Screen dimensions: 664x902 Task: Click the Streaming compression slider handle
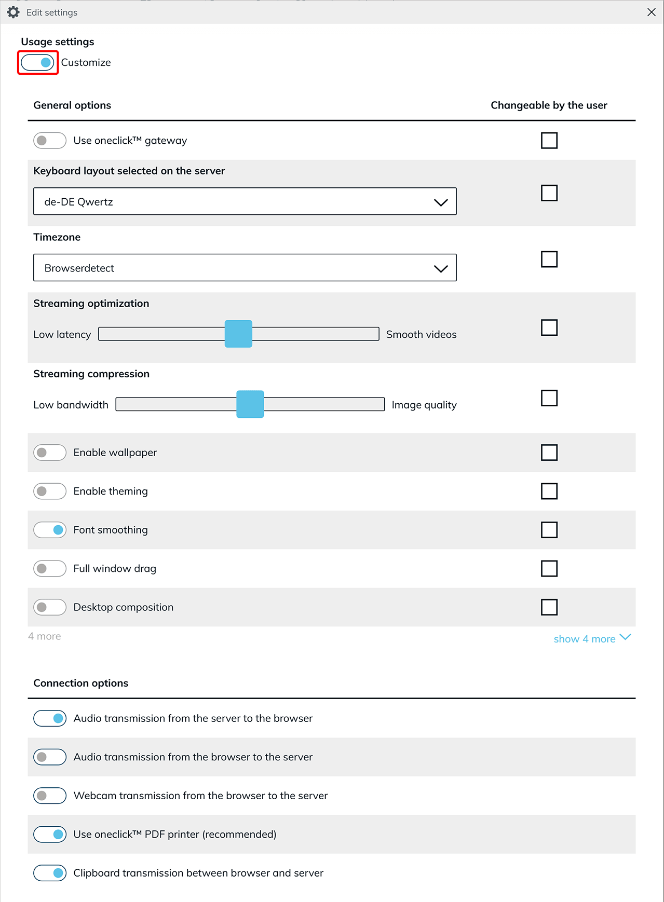[250, 404]
